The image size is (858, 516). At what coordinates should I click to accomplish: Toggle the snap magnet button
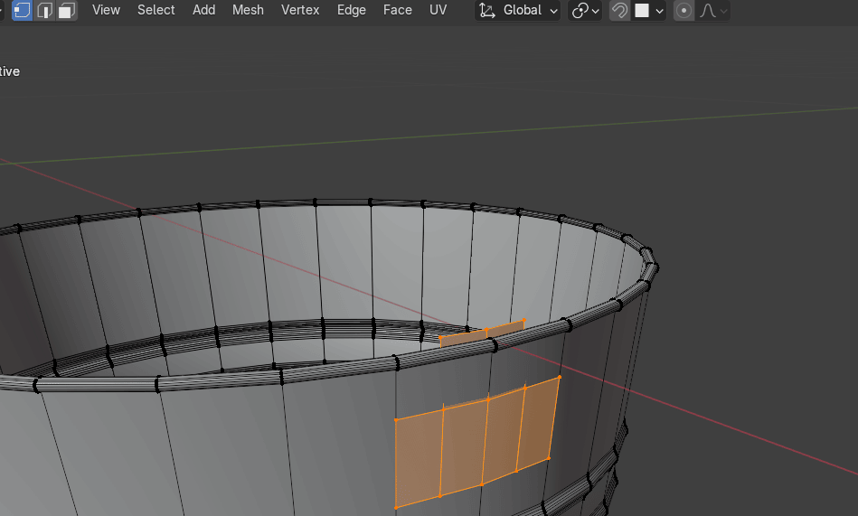click(x=619, y=11)
